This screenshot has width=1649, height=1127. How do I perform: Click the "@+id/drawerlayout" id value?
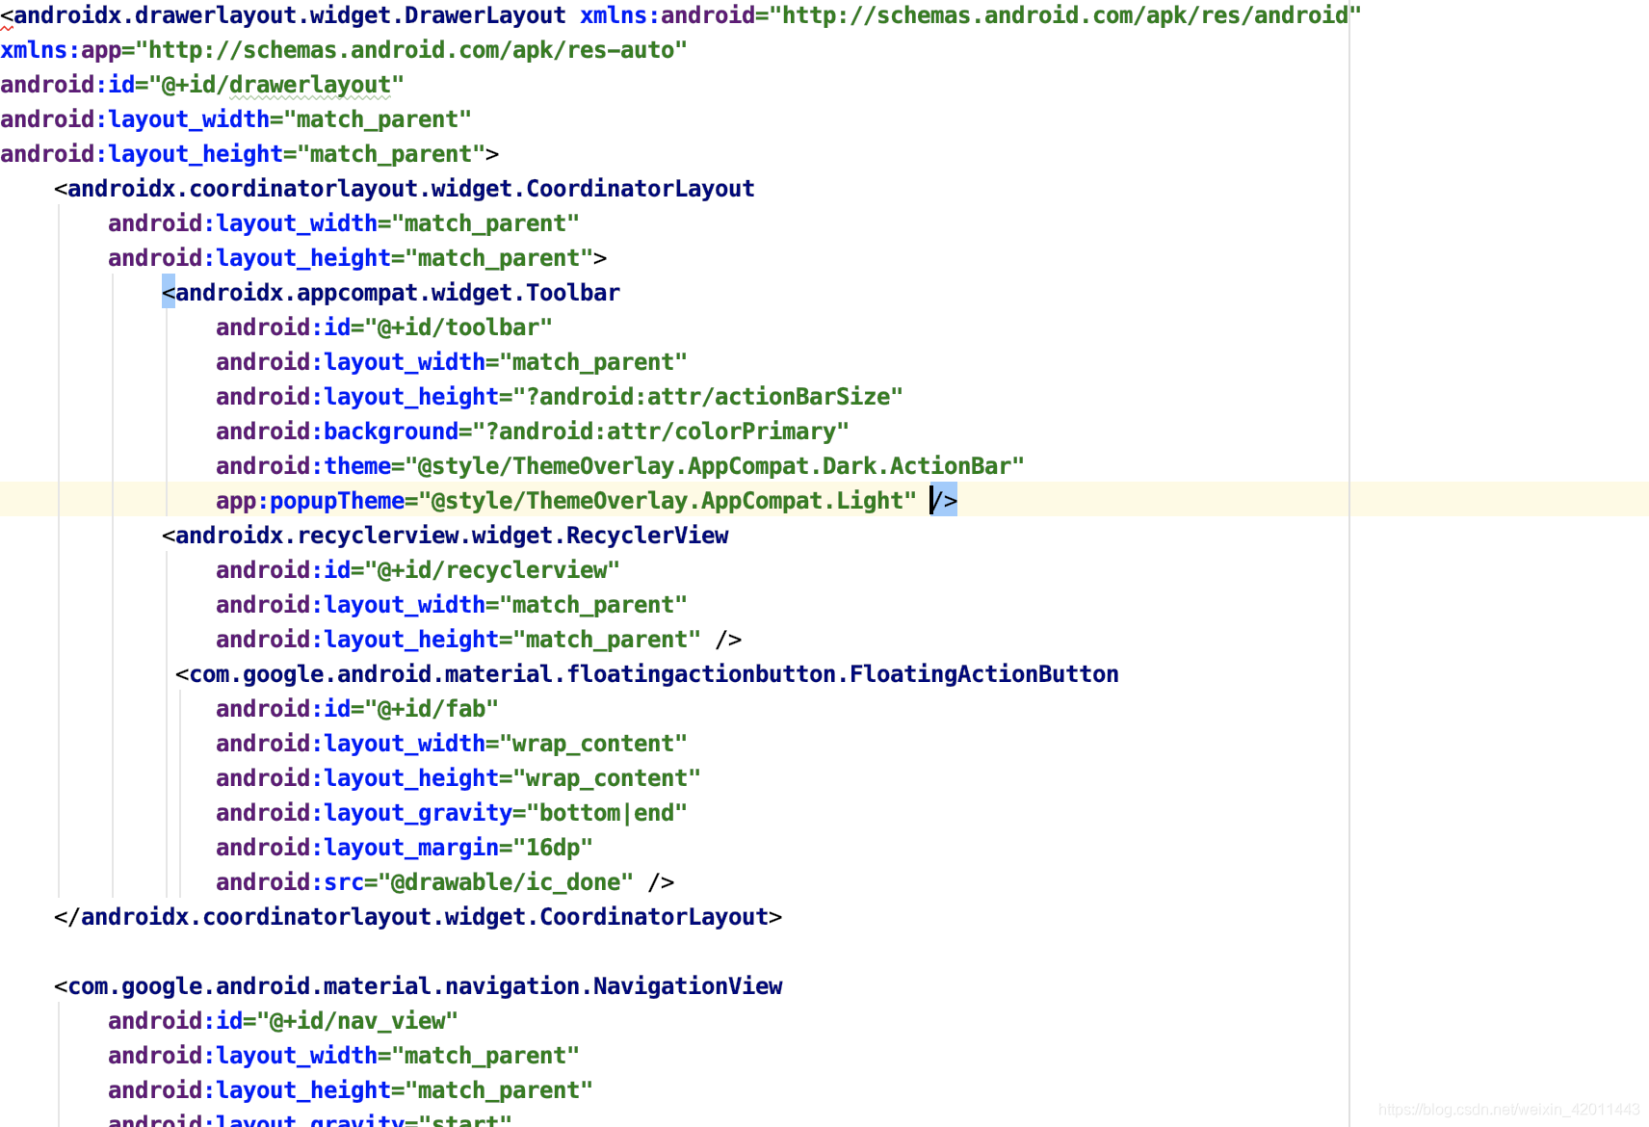pyautogui.click(x=276, y=85)
